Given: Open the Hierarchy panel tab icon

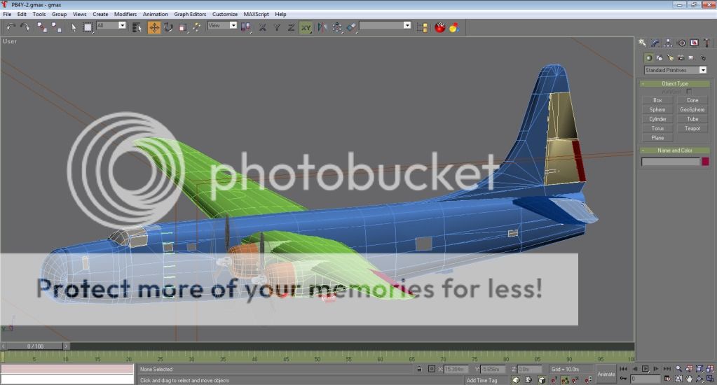Looking at the screenshot, I should click(668, 43).
